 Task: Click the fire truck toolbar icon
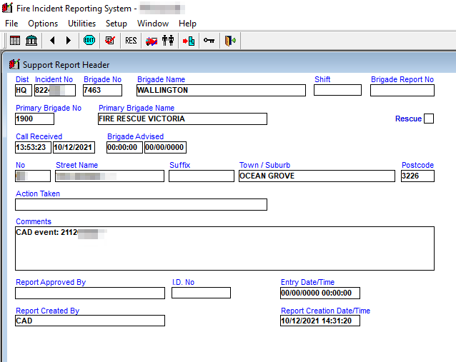152,41
